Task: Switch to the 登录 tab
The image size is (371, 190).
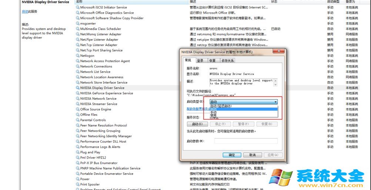Action: pos(200,60)
